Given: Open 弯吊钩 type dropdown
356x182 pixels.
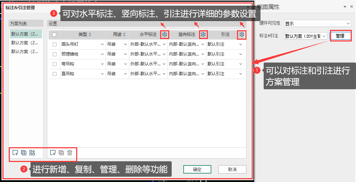Looking at the screenshot, I should [x=102, y=64].
